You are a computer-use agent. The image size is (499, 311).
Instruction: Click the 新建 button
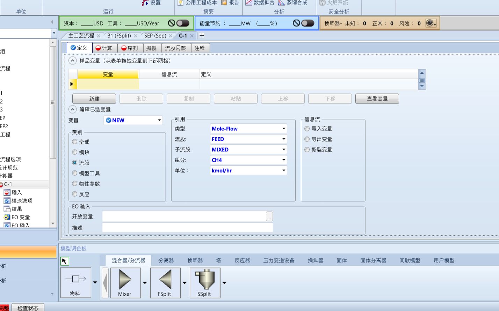pyautogui.click(x=94, y=99)
